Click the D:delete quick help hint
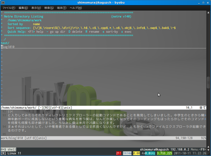211x156 pixels. [x=75, y=32]
